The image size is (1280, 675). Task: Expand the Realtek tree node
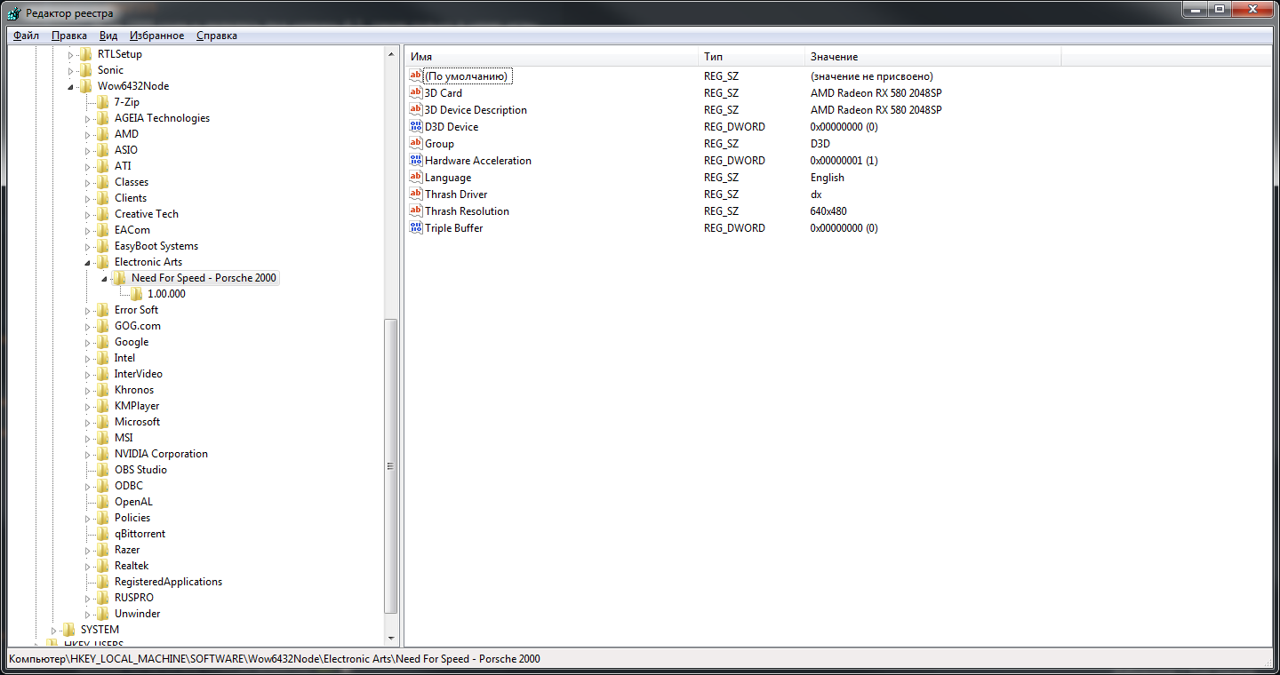pyautogui.click(x=88, y=566)
